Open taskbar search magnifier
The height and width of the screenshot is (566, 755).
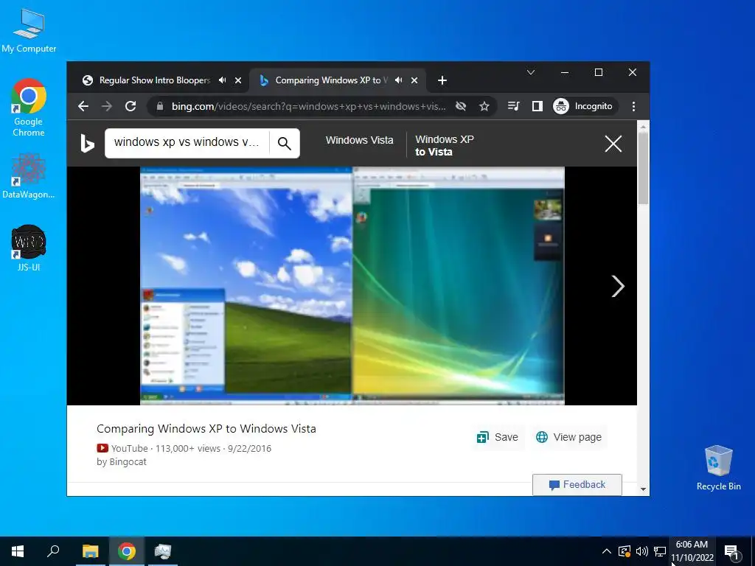click(x=53, y=551)
